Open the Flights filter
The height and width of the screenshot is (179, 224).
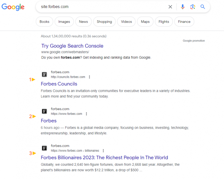click(164, 22)
